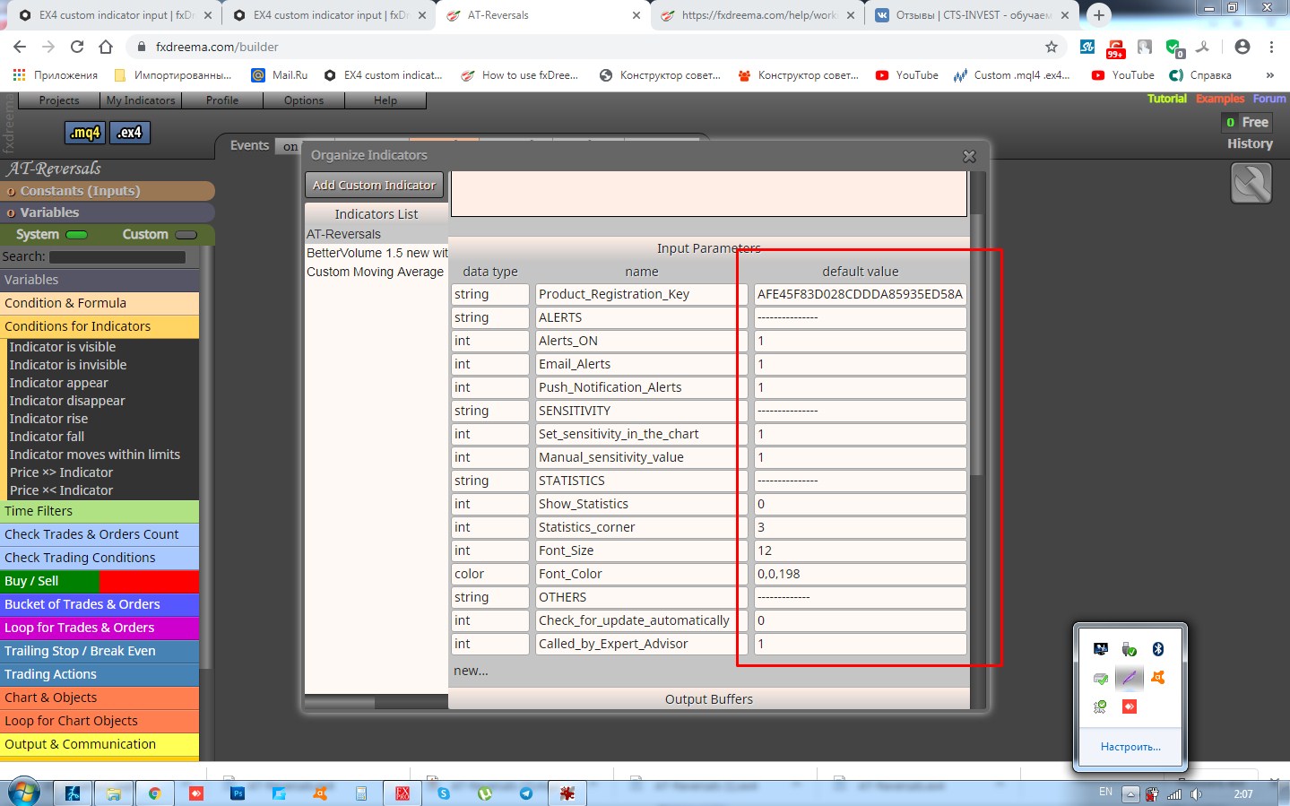
Task: Close the Organize Indicators dialog
Action: click(x=969, y=156)
